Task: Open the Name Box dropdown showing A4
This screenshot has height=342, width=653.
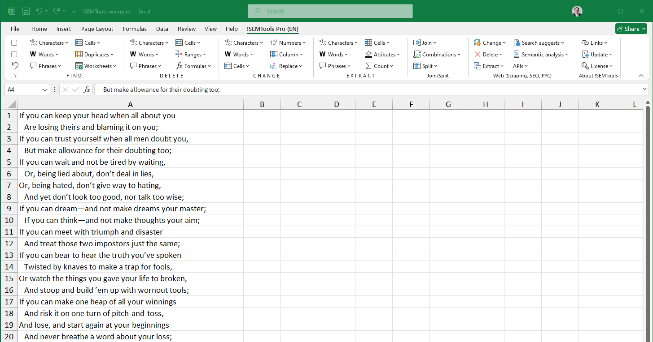Action: click(45, 90)
